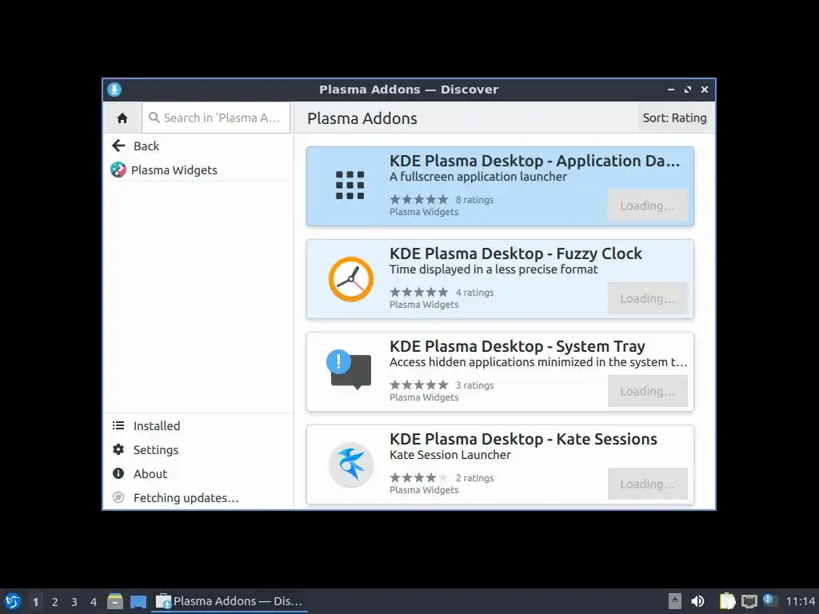Open 'KDE Plasma Desktop - System Tray' title

(517, 347)
